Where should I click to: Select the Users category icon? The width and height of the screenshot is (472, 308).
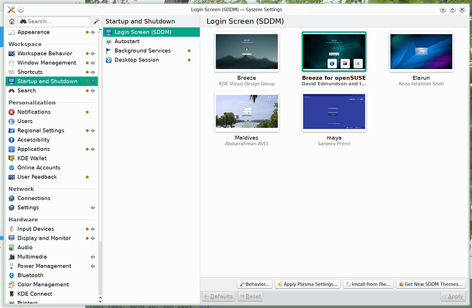coord(12,122)
